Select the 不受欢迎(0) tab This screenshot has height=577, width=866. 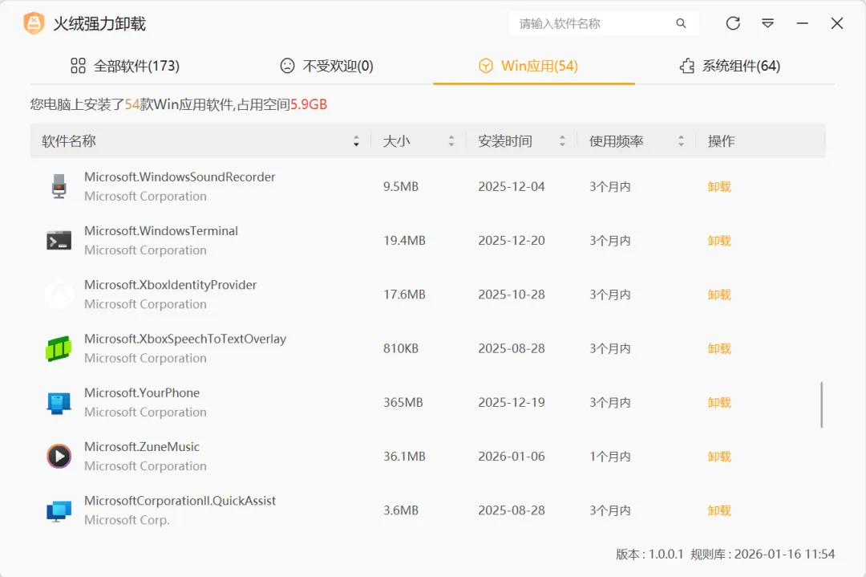pos(326,66)
